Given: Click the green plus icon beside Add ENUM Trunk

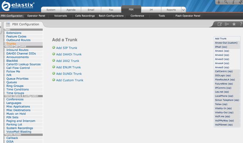Looking at the screenshot, I should coord(54,67).
